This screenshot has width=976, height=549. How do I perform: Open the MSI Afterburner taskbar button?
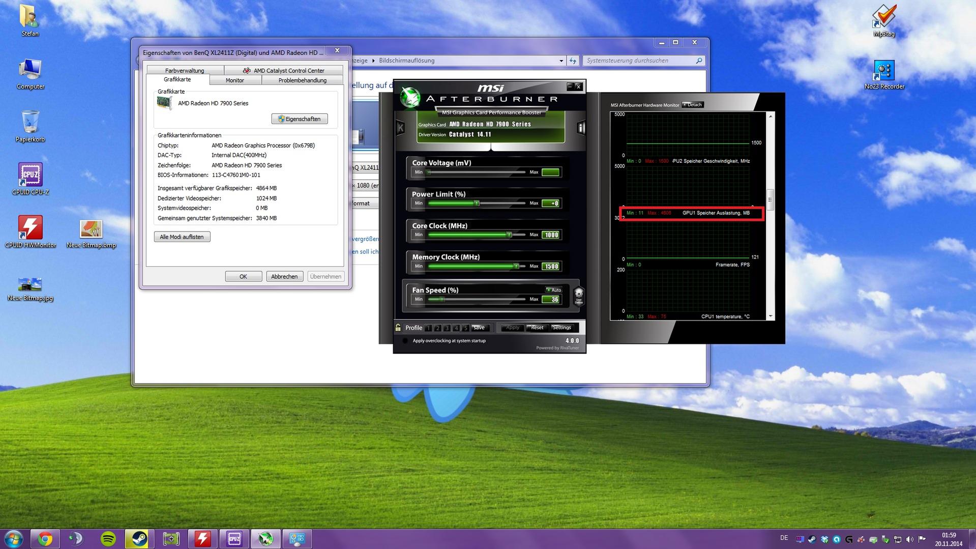(265, 539)
